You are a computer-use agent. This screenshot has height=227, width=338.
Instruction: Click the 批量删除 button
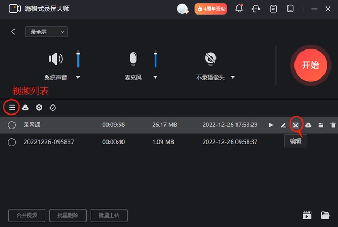[x=68, y=215]
